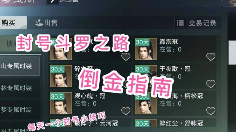Click the 出售 hand icon
The width and height of the screenshot is (236, 132).
[x=39, y=23]
